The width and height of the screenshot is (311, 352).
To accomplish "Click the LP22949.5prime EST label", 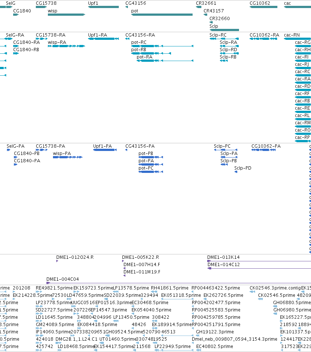I will pos(172,347).
